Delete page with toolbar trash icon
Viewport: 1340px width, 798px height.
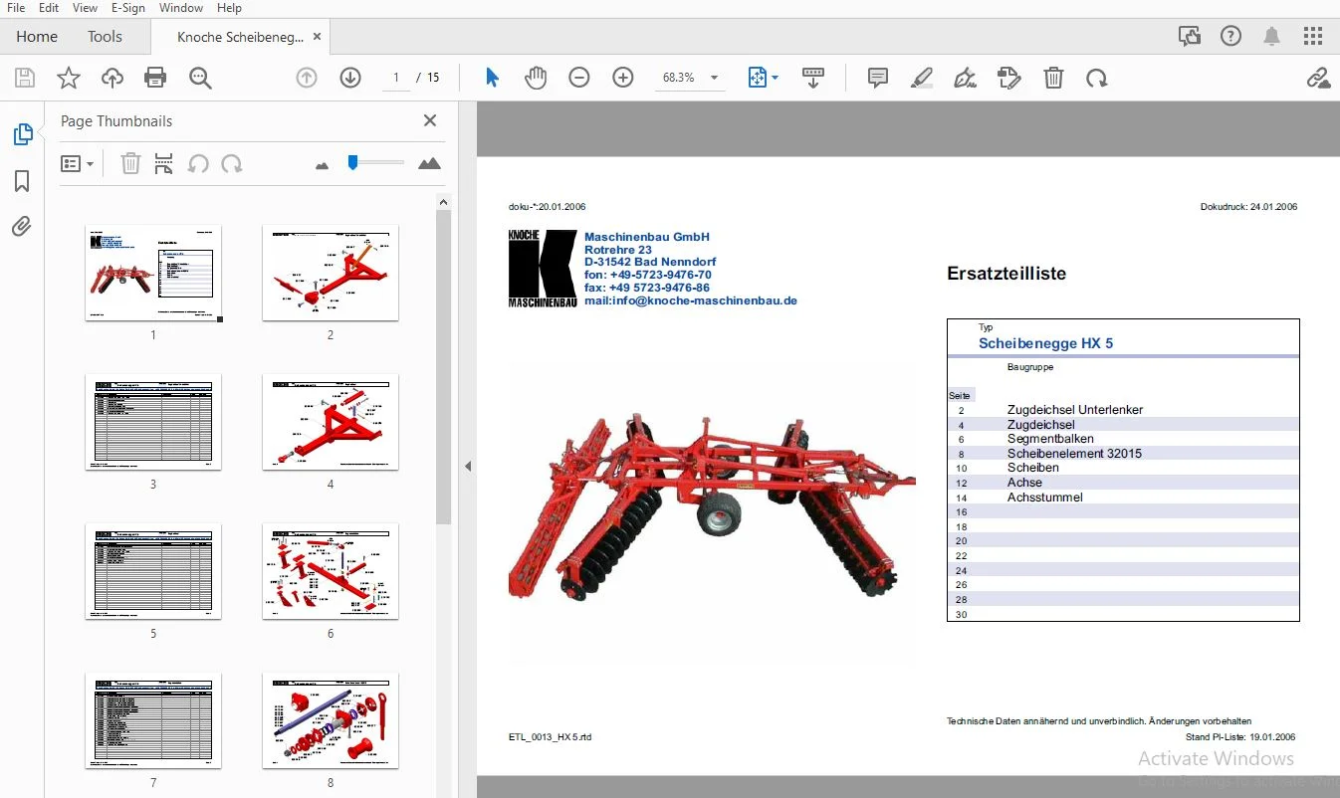pos(1053,78)
